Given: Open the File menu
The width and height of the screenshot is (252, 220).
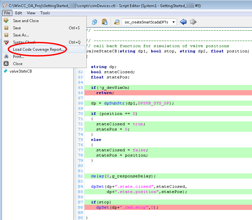Looking at the screenshot, I should [x=7, y=13].
